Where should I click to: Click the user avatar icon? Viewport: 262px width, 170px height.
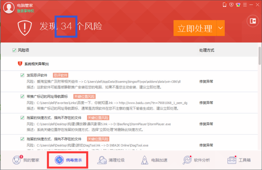coord(8,7)
